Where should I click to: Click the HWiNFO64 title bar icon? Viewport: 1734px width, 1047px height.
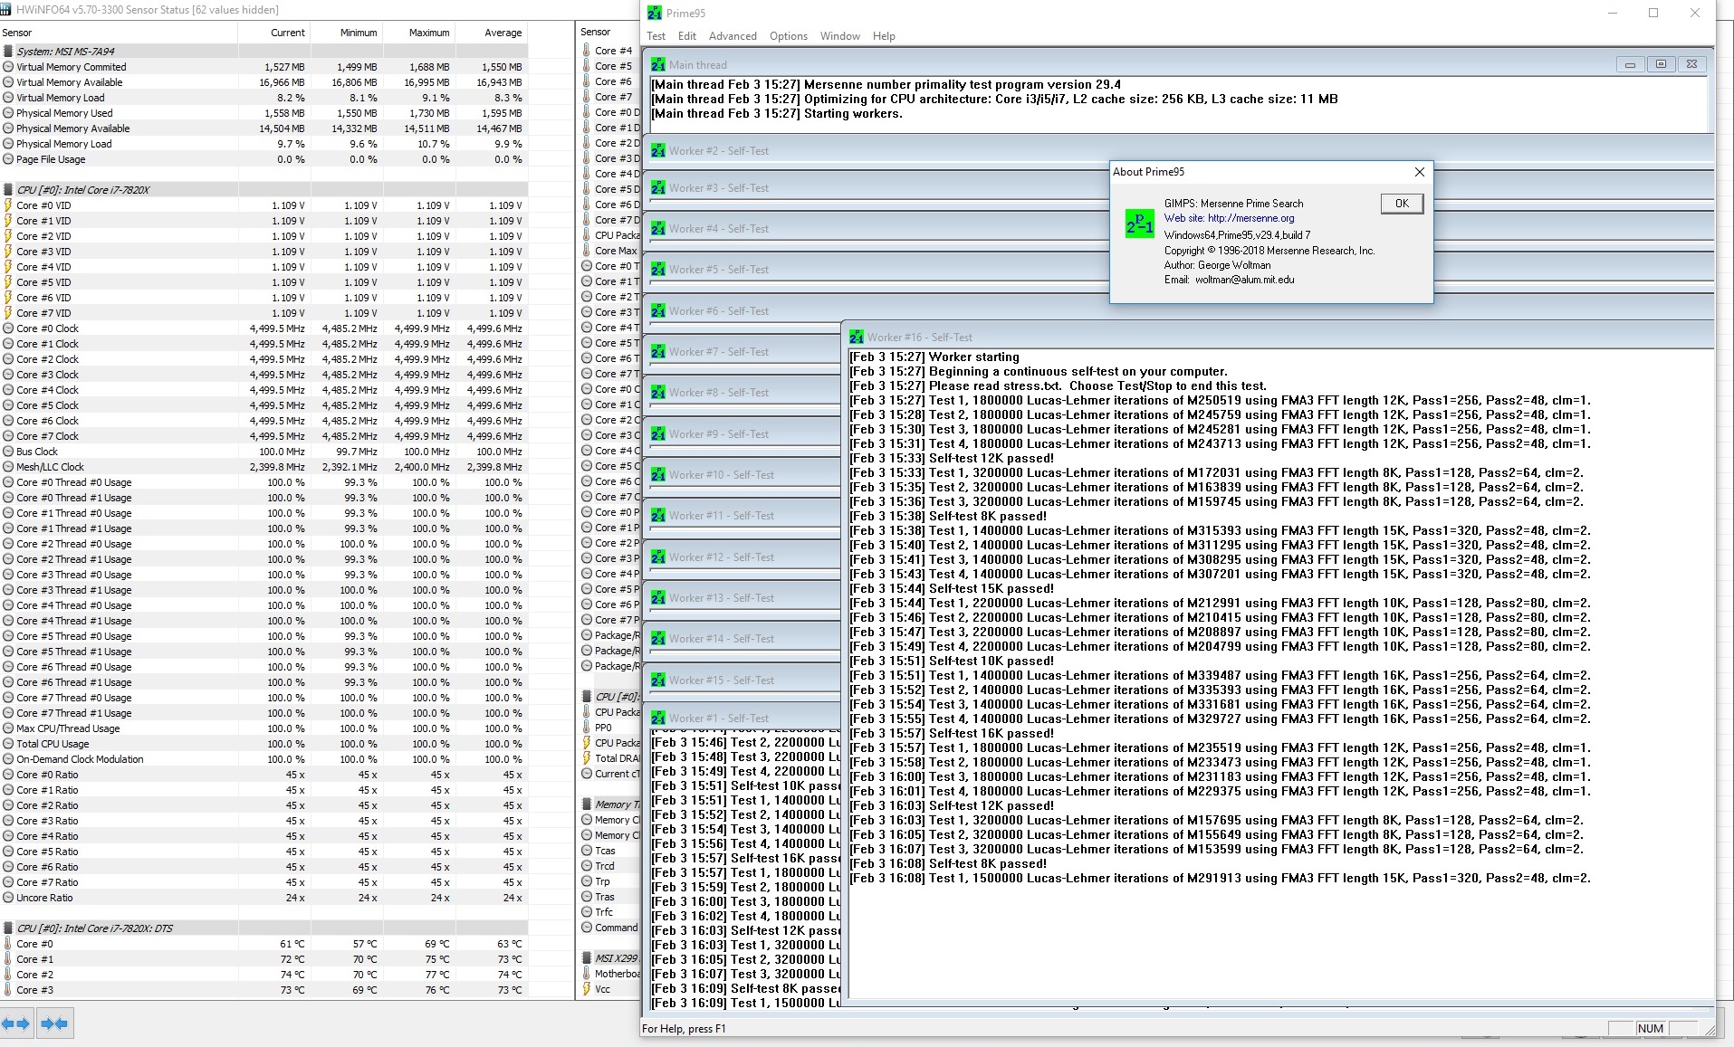[x=6, y=9]
